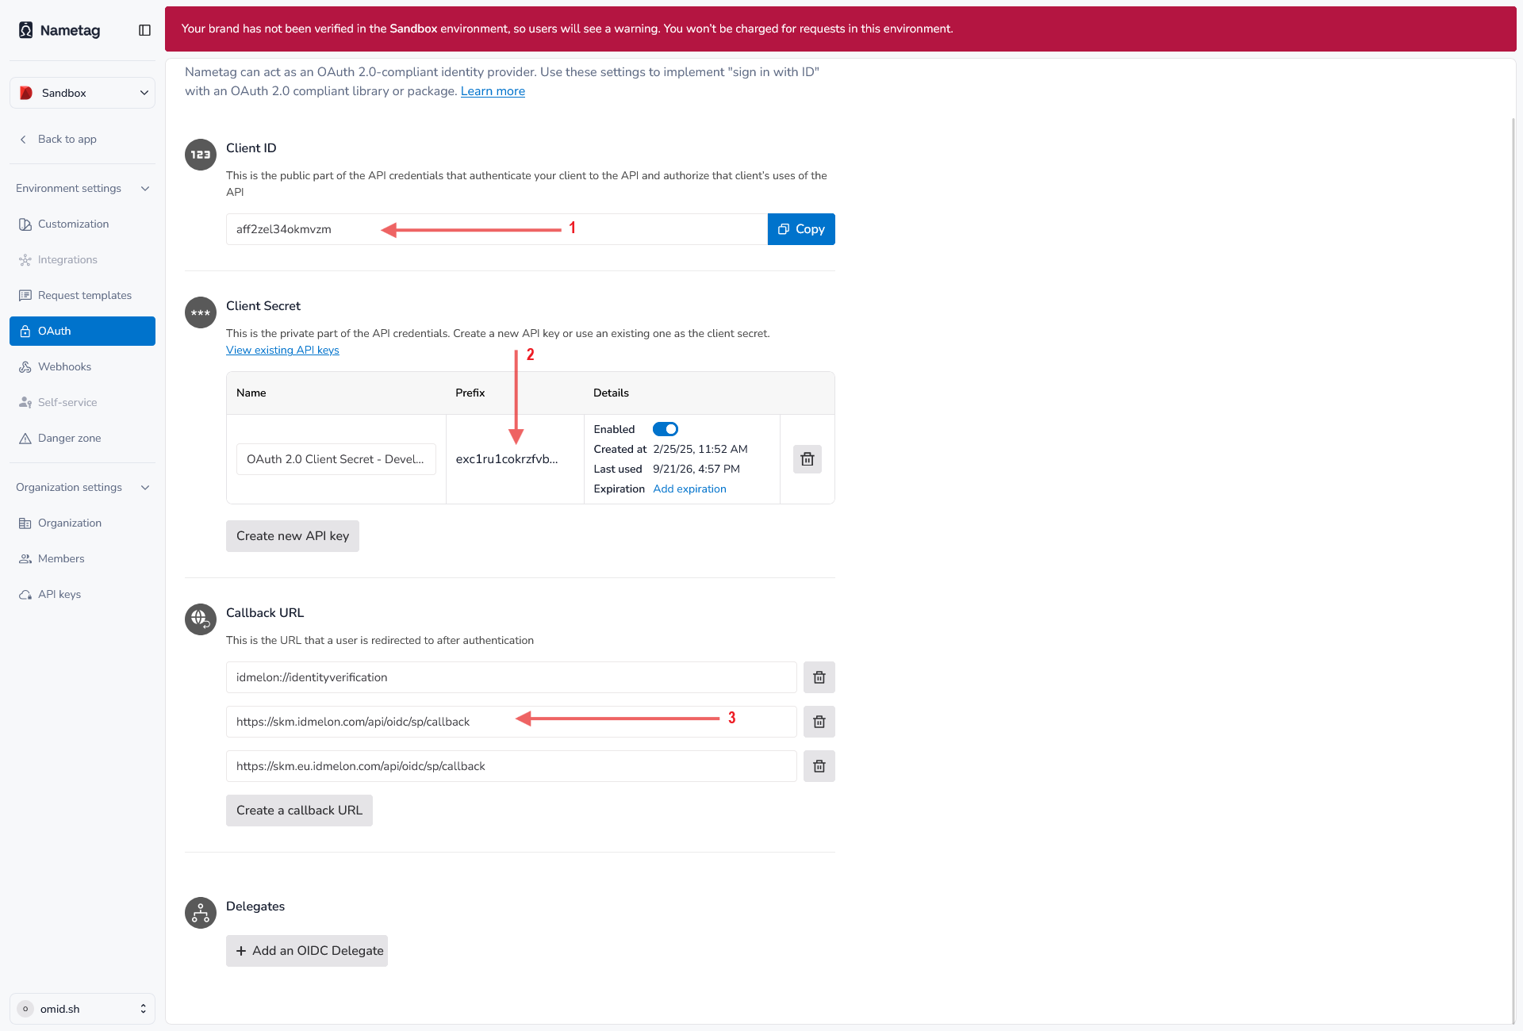Click Create new API key button
The height and width of the screenshot is (1031, 1523).
[293, 536]
